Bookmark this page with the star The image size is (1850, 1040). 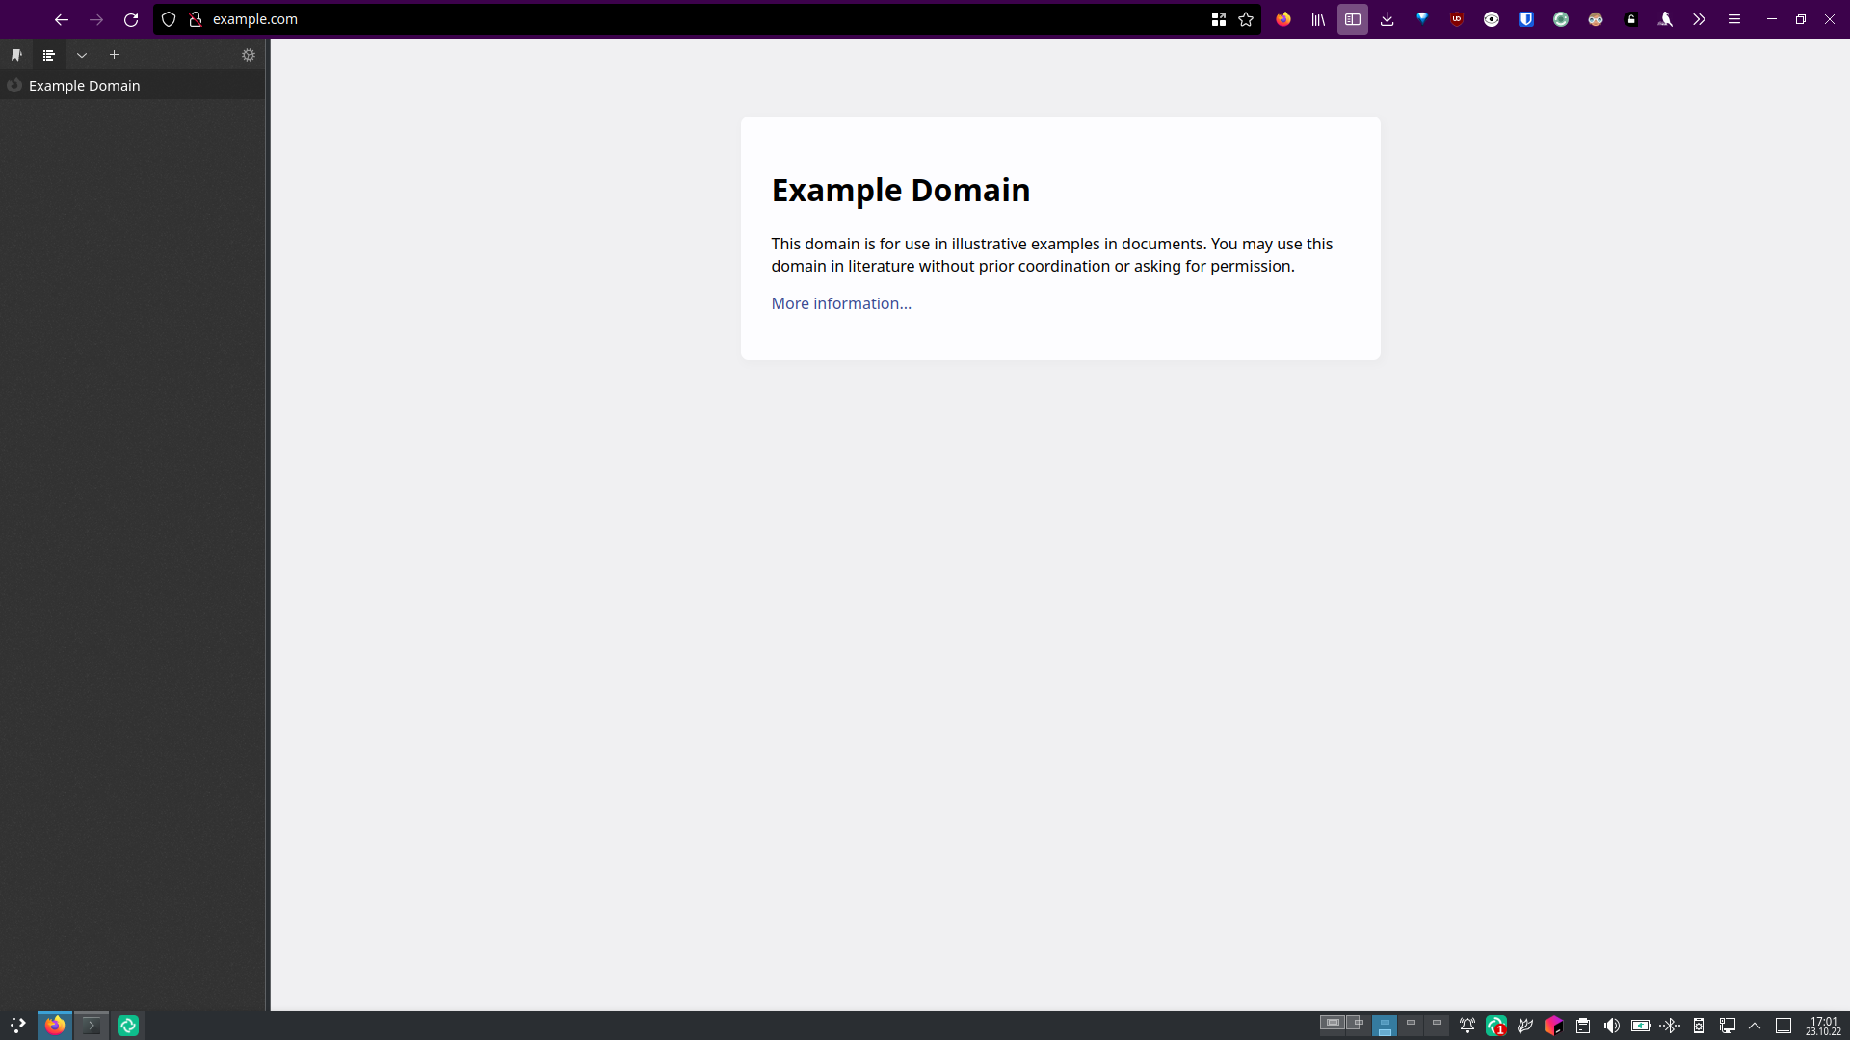pyautogui.click(x=1246, y=19)
